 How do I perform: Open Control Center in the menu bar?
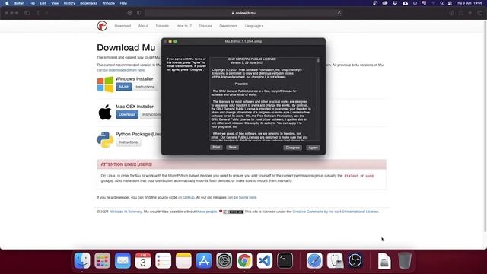pyautogui.click(x=450, y=3)
